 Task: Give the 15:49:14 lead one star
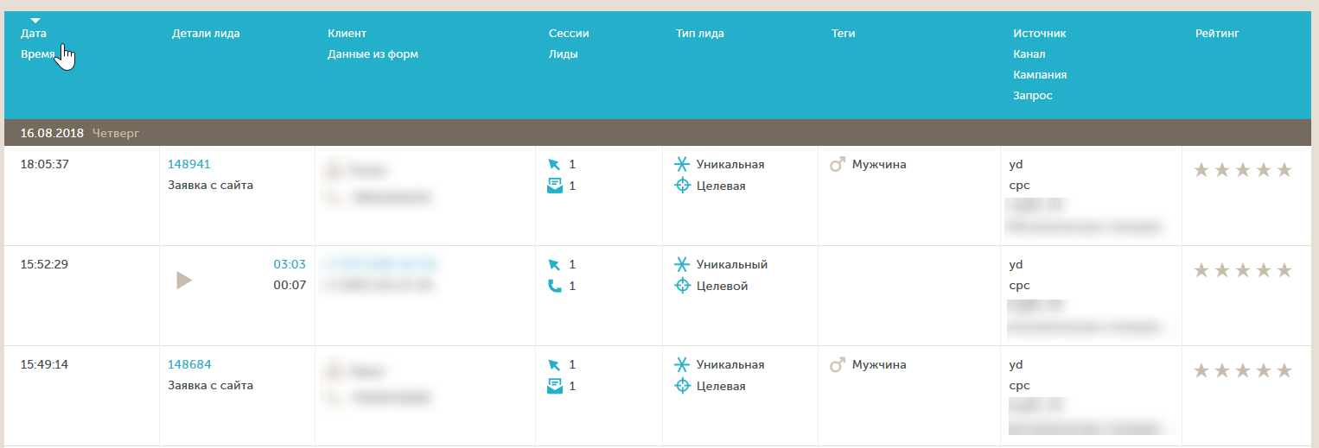tap(1201, 371)
